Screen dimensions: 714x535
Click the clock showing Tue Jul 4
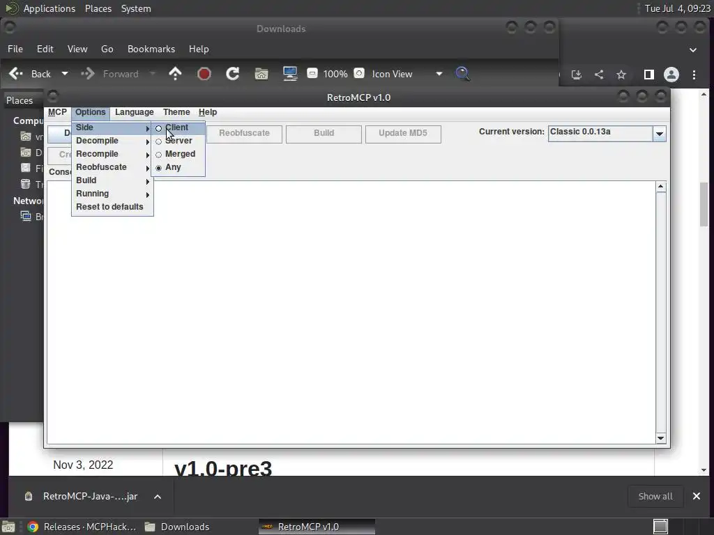point(678,8)
